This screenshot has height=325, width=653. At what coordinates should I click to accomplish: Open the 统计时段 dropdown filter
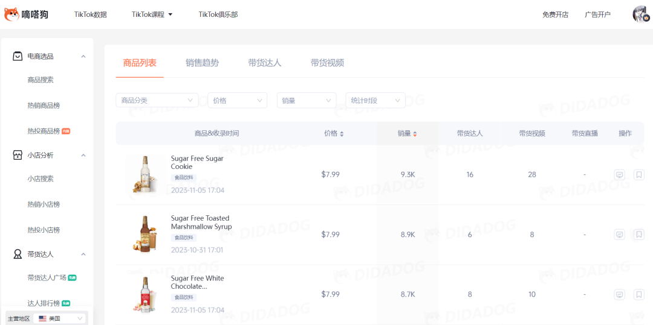375,100
